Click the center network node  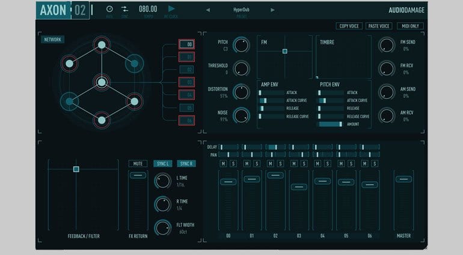click(102, 82)
